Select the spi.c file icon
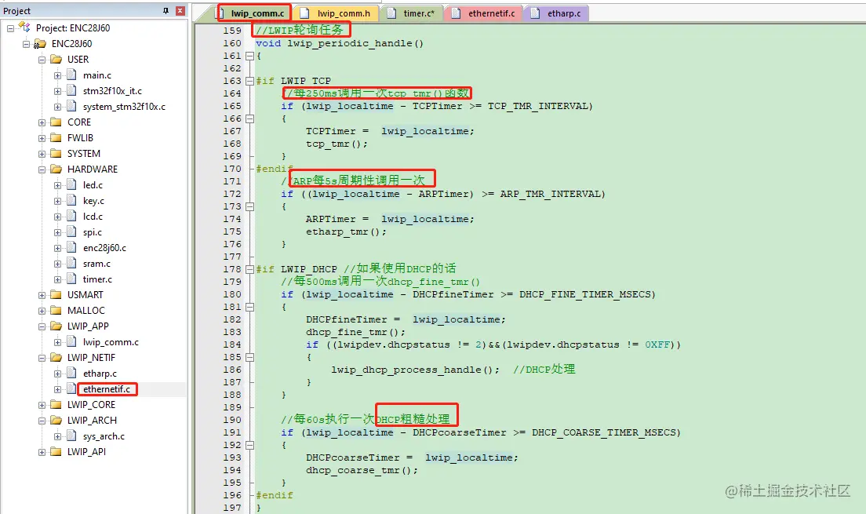Viewport: 866px width, 514px height. 72,231
